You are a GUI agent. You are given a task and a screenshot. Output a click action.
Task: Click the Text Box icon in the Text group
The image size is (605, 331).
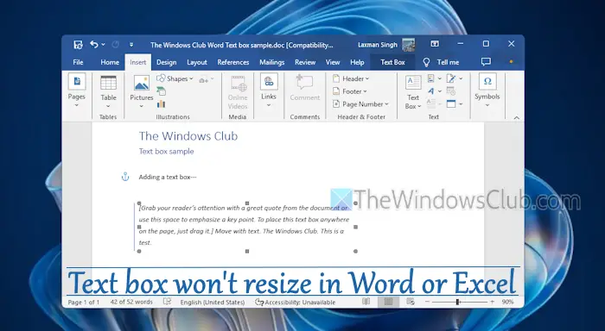pyautogui.click(x=413, y=83)
